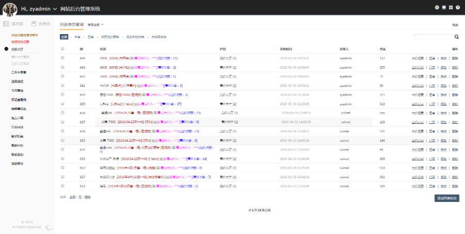The width and height of the screenshot is (465, 234).
Task: Click the 全部 select-all link below the table
Action: click(73, 197)
